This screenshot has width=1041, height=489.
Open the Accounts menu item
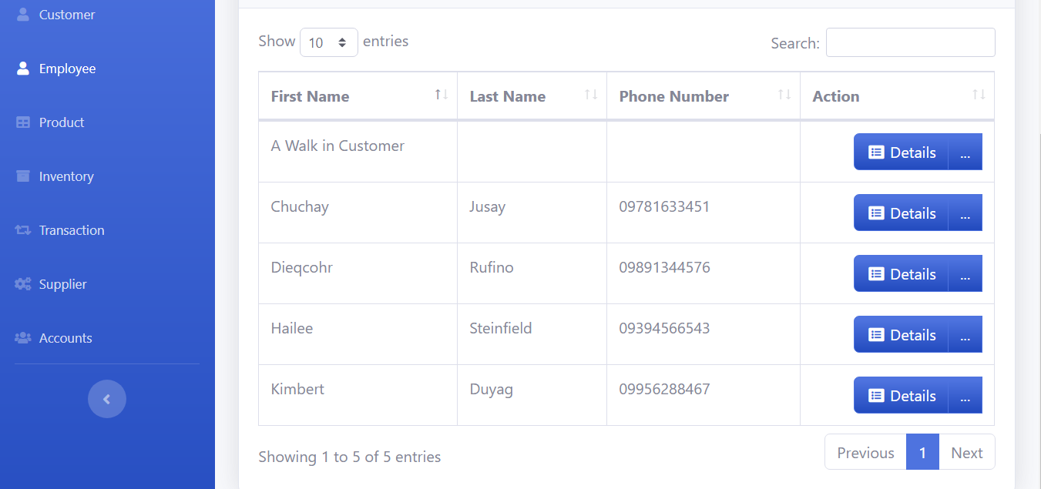point(65,338)
